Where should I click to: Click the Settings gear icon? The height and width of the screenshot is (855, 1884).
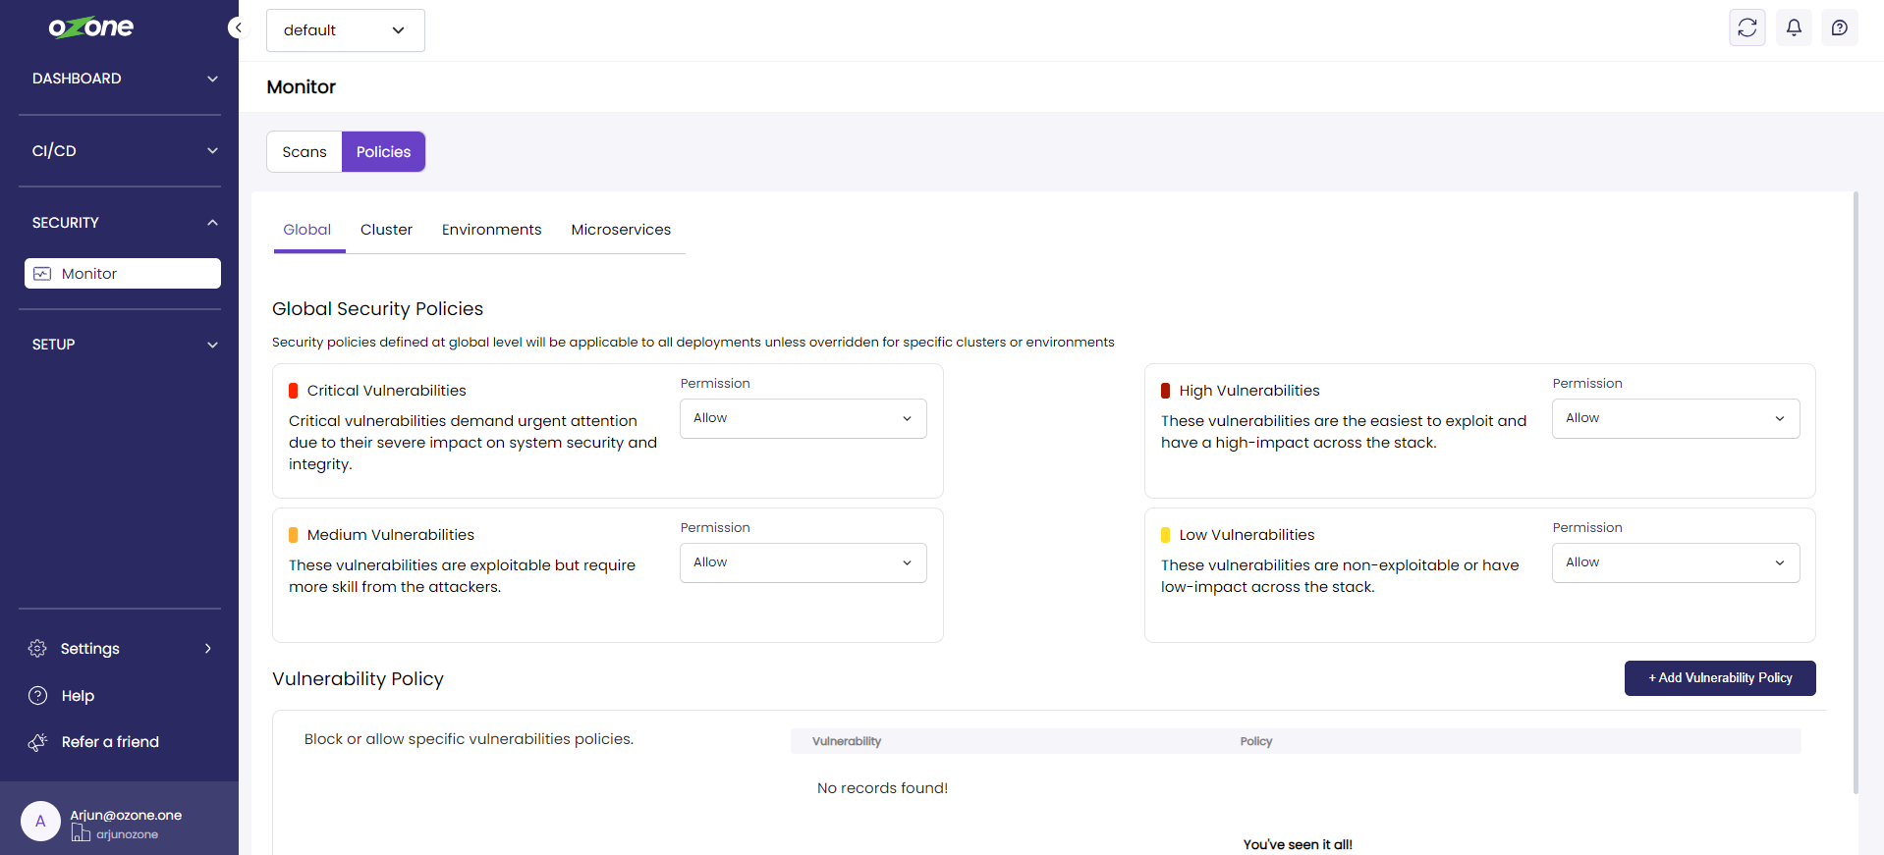tap(37, 649)
